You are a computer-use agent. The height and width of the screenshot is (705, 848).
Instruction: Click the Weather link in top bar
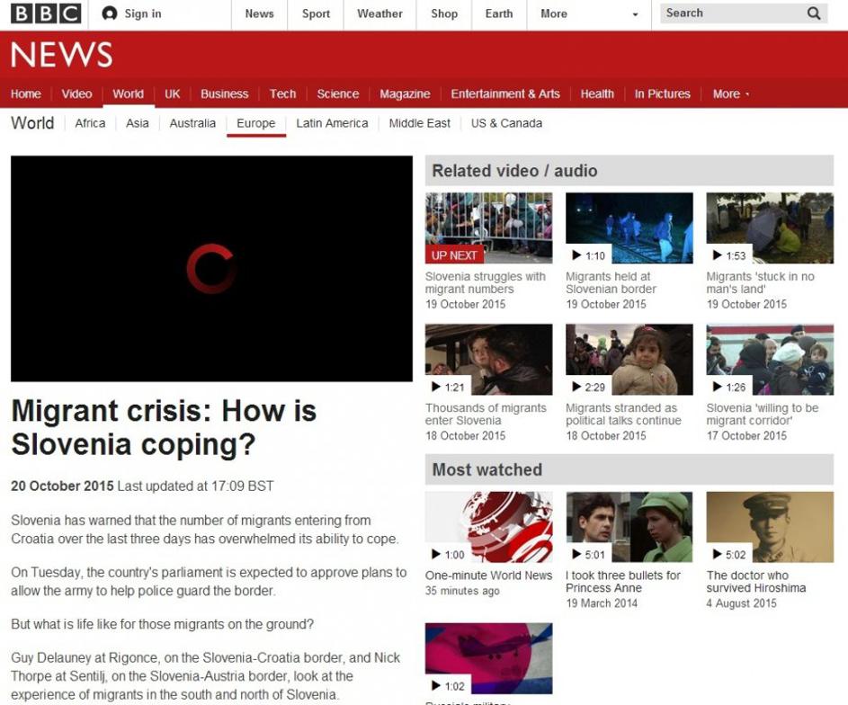379,13
